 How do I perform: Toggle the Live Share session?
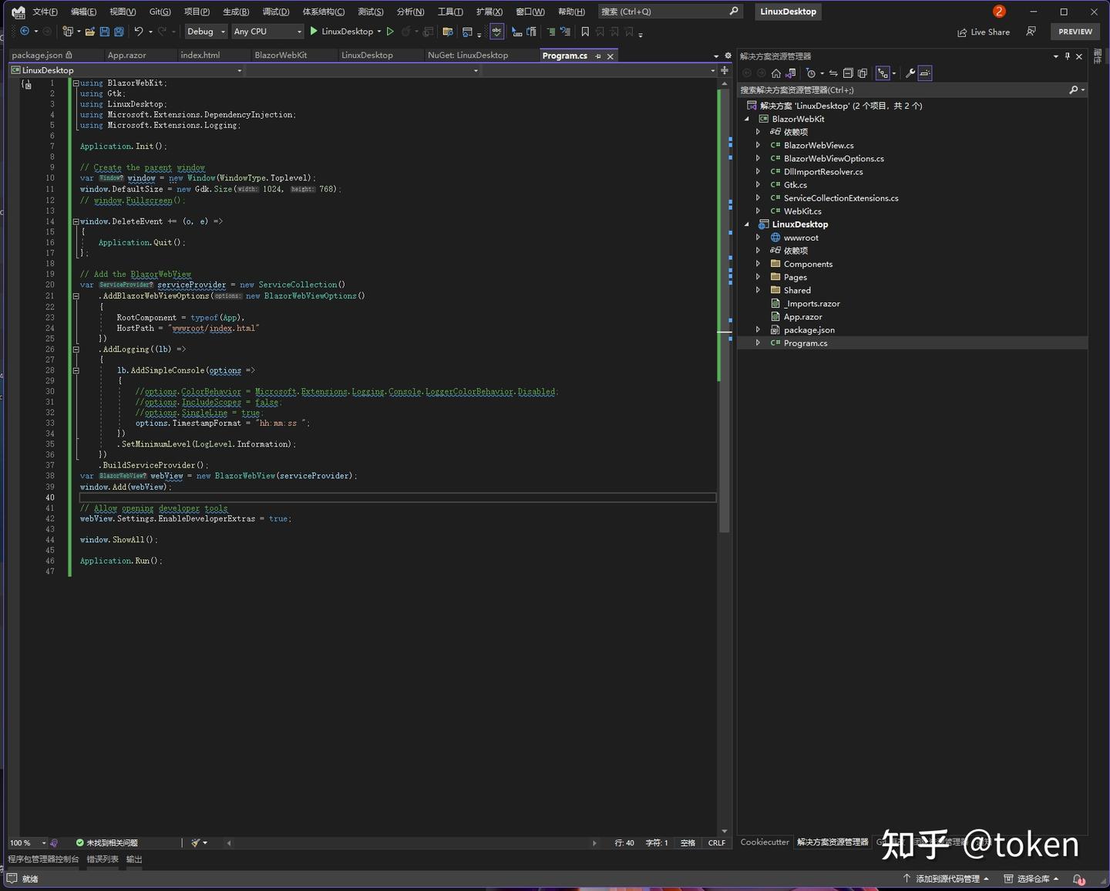[983, 32]
